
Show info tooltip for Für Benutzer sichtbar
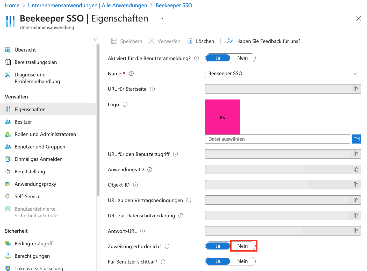tap(163, 262)
